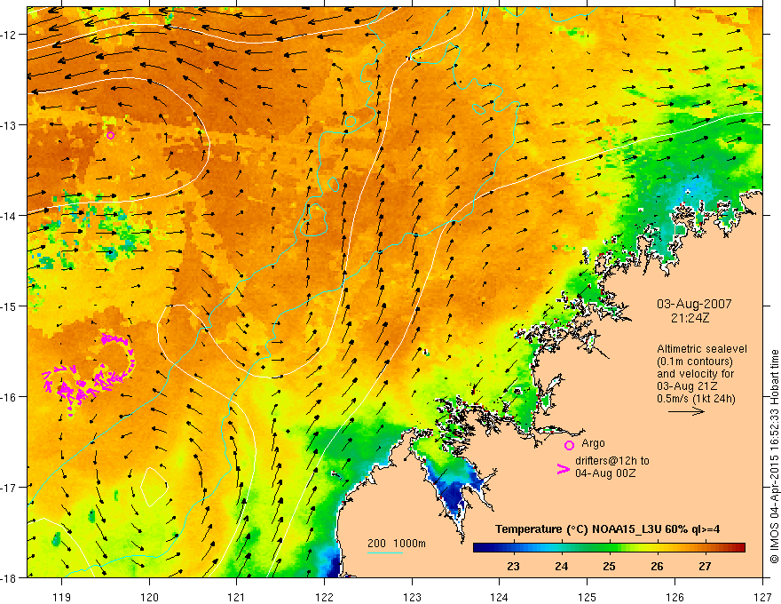Select the Temperature NOAA15_L3U colorbar title
The image size is (781, 604).
click(x=607, y=529)
